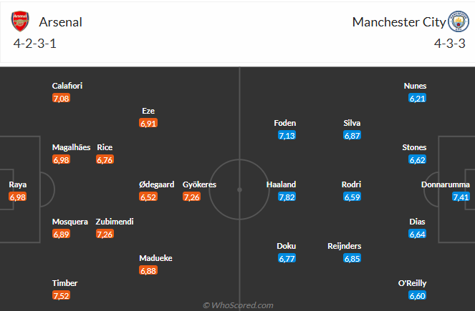Click the Arsenal club crest icon
The height and width of the screenshot is (311, 475).
(20, 21)
